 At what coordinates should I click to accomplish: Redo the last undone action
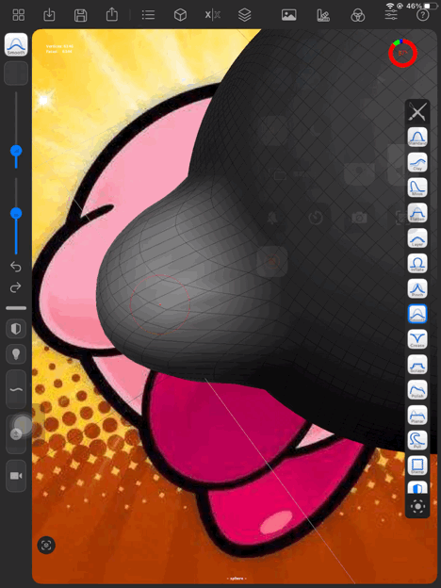pos(16,287)
